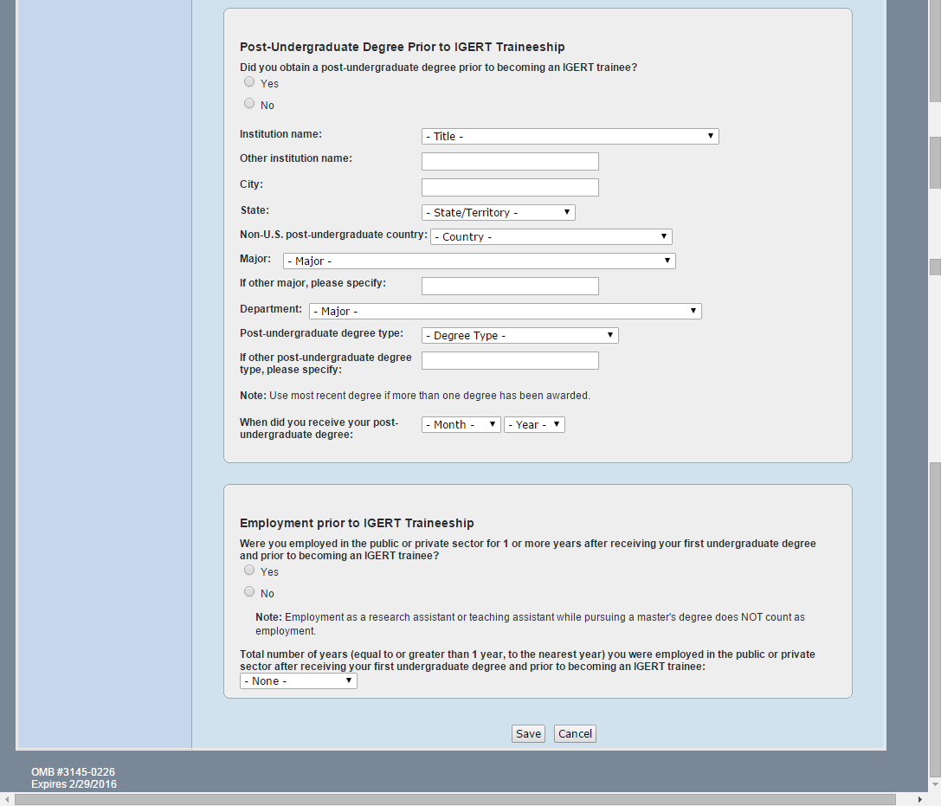Screen dimensions: 941x806
Task: Click the Other institution name field
Action: point(510,161)
